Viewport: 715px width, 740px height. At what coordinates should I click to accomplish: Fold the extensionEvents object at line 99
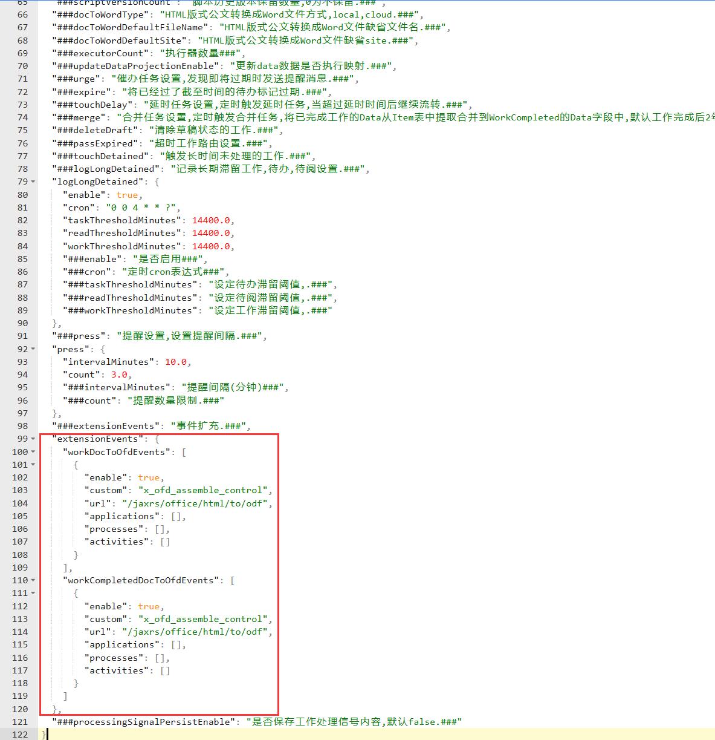point(33,439)
